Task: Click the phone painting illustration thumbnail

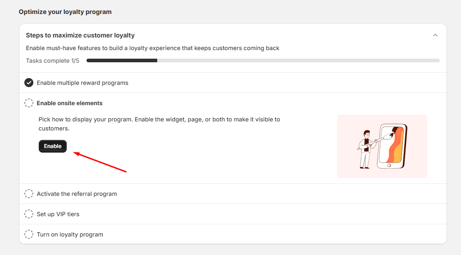Action: [382, 146]
